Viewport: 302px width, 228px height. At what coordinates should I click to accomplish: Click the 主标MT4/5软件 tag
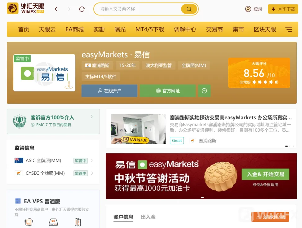tap(101, 77)
